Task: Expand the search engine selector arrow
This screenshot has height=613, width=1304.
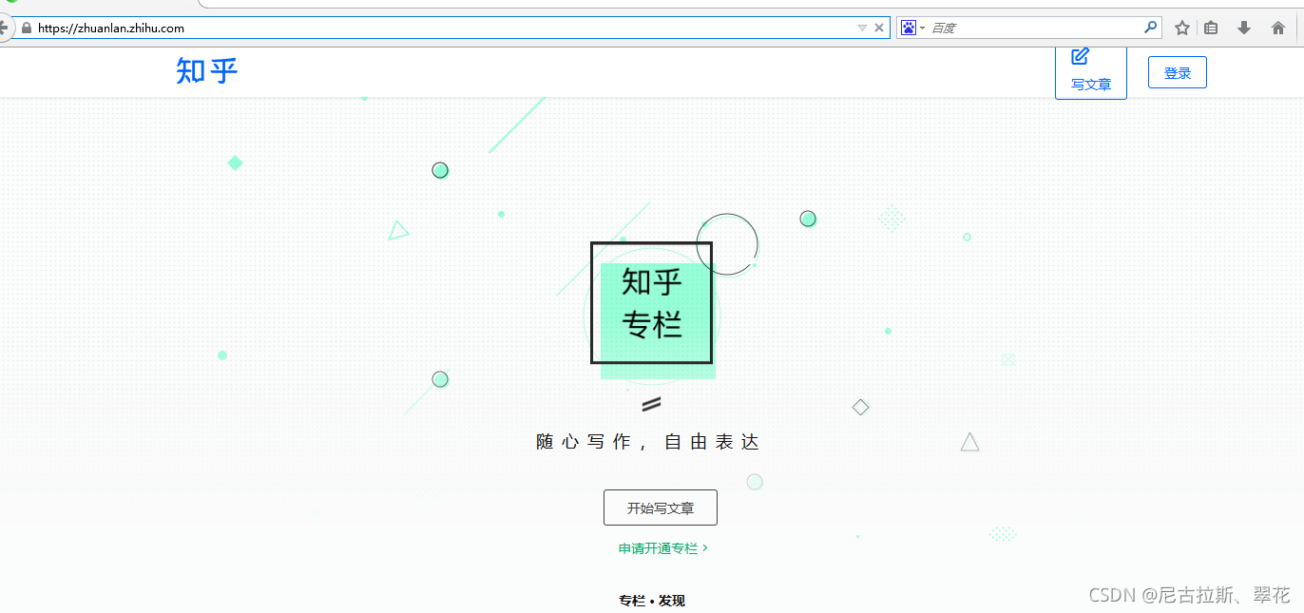Action: click(922, 29)
